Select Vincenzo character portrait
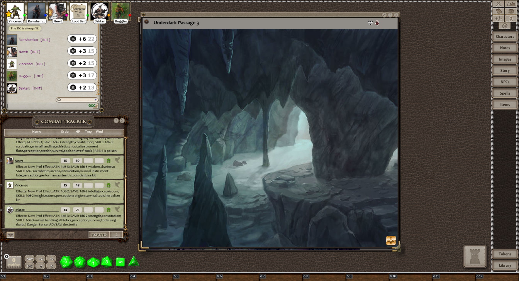Viewport: 519px width, 281px height. pos(15,11)
